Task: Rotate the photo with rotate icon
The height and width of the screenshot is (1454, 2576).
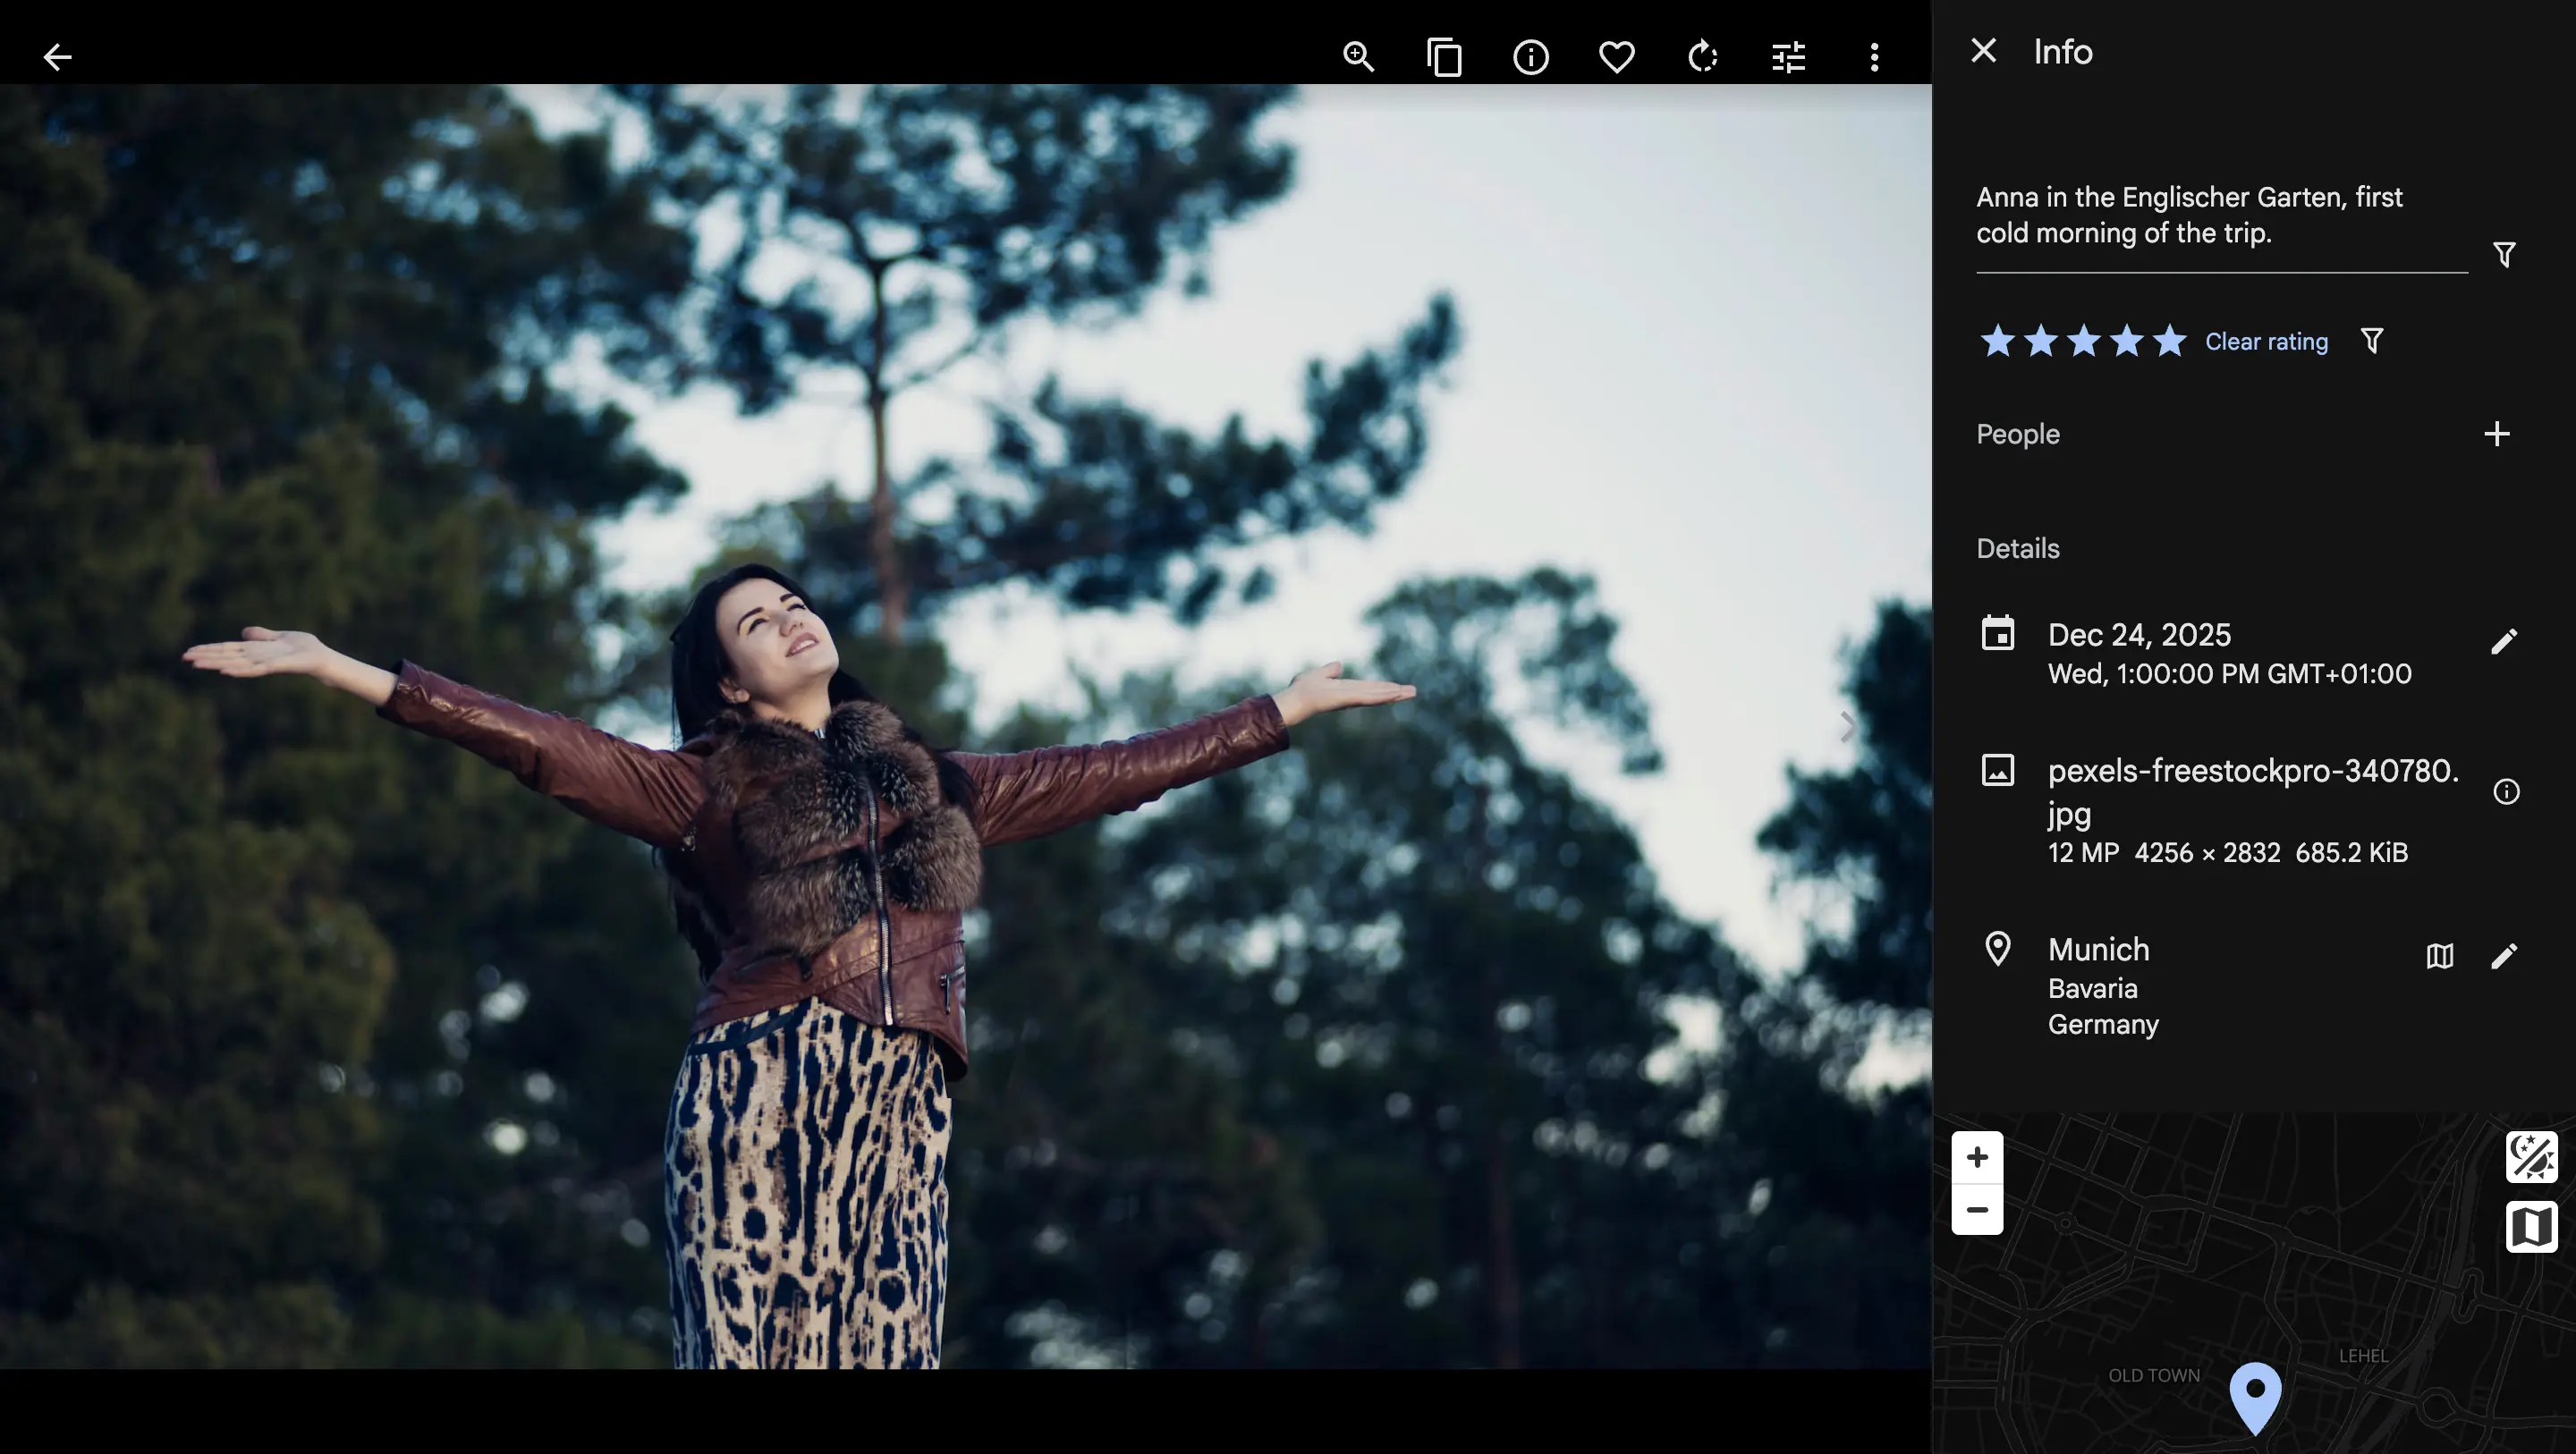Action: [x=1702, y=57]
